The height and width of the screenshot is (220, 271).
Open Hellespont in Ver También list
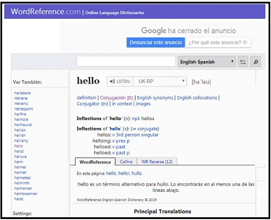[x=24, y=109]
